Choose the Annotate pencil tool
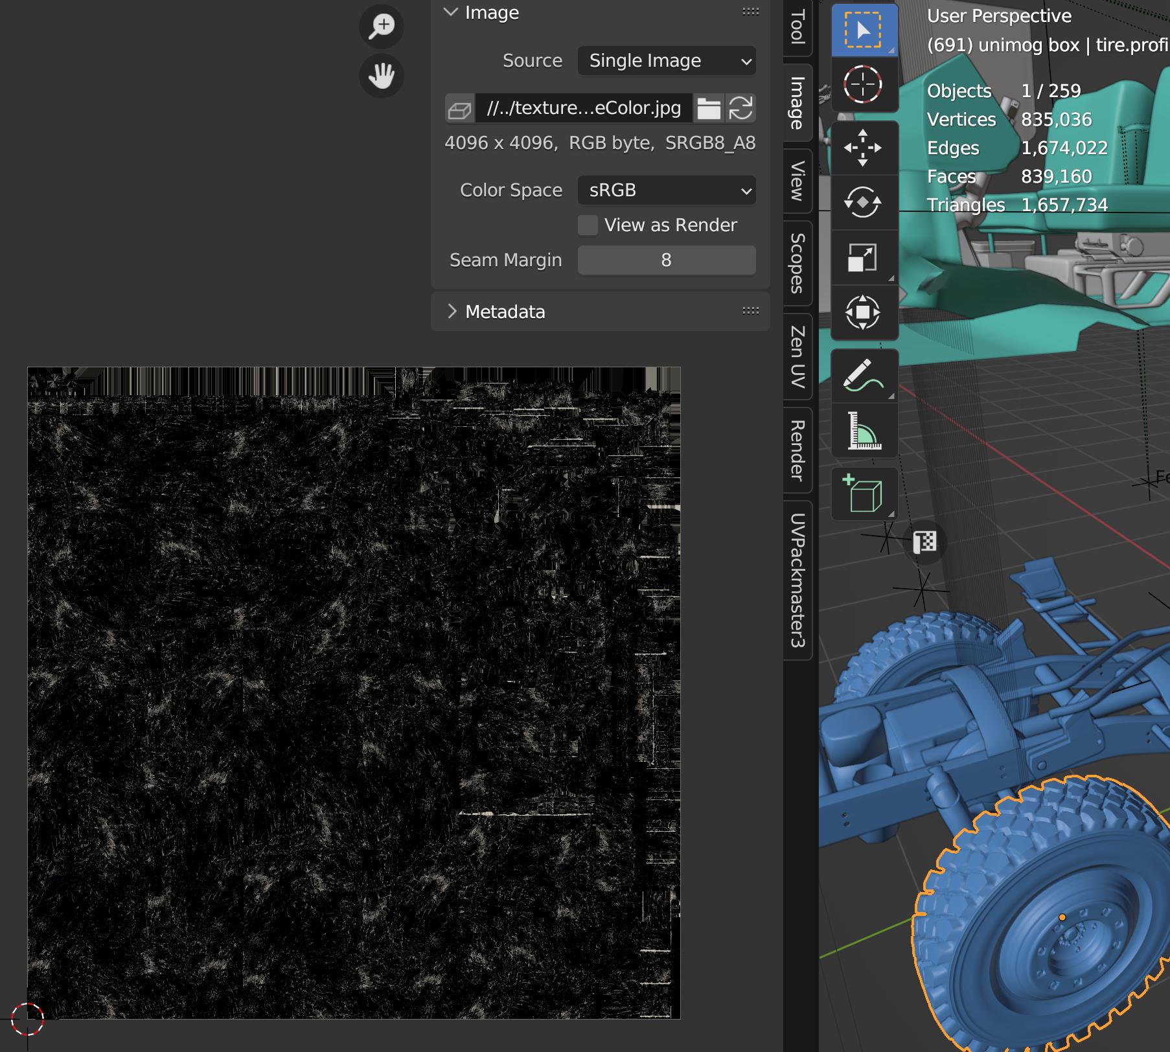This screenshot has width=1170, height=1052. [864, 376]
